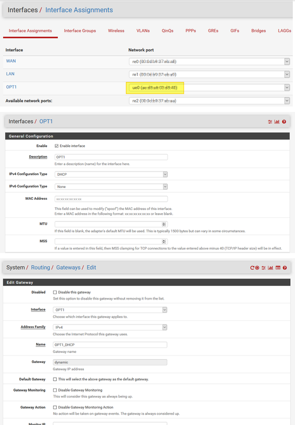Check the Default Gateway option
The image size is (295, 425).
(x=55, y=379)
